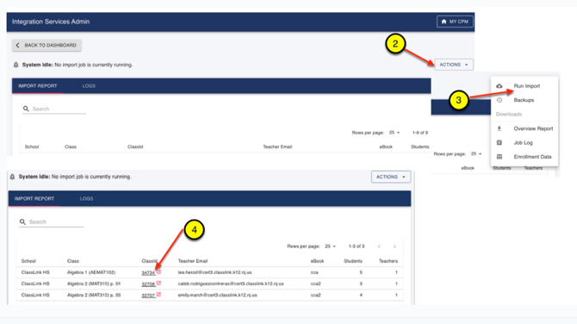Click the Overview Report download icon
The height and width of the screenshot is (324, 577).
499,128
